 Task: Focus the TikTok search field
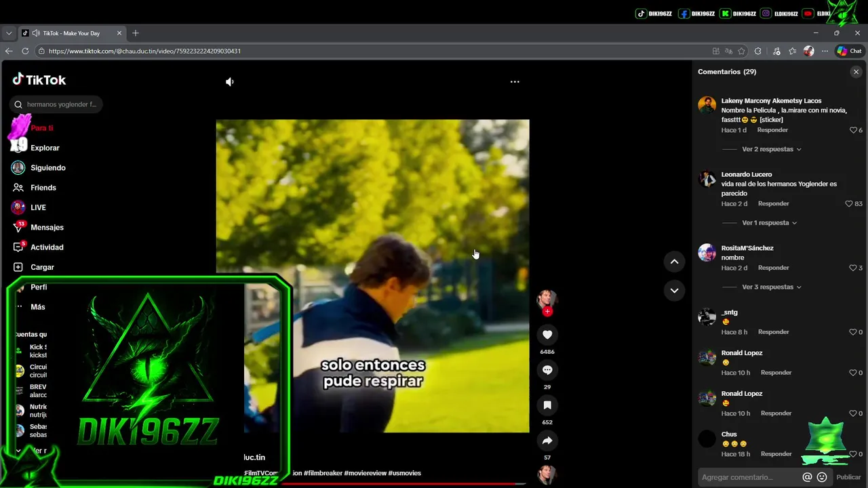[56, 104]
